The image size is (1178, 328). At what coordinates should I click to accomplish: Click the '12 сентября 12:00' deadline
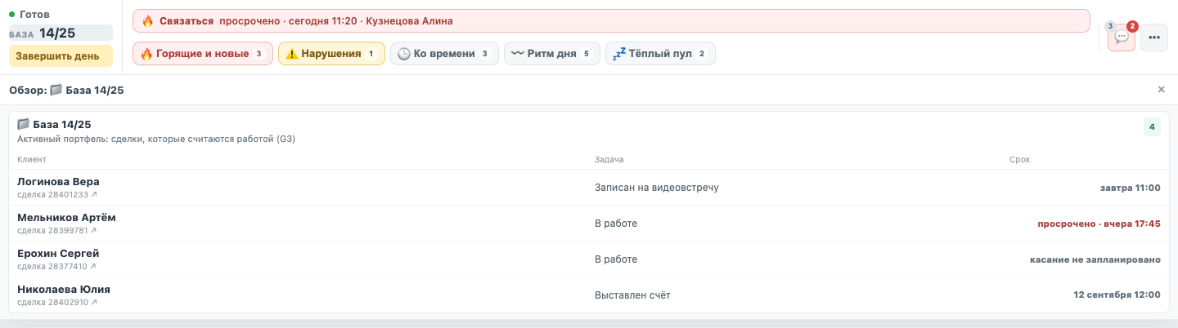(x=1117, y=295)
